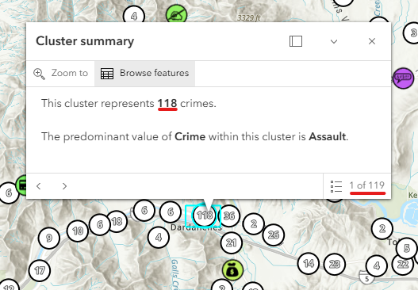Select the 21 cluster marker
Screen dimensions: 418x290
[232, 243]
